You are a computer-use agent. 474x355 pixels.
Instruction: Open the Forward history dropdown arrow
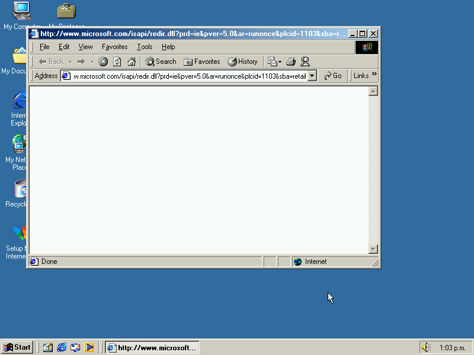[x=92, y=62]
